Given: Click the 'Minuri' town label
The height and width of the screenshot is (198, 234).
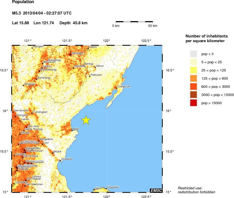Looking at the screenshot, I should click(100, 66).
